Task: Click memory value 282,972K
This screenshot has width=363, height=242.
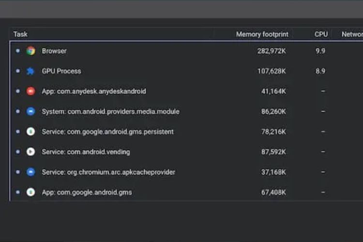Action: tap(272, 51)
